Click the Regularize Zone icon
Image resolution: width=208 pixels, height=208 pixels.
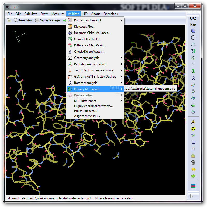click(193, 37)
